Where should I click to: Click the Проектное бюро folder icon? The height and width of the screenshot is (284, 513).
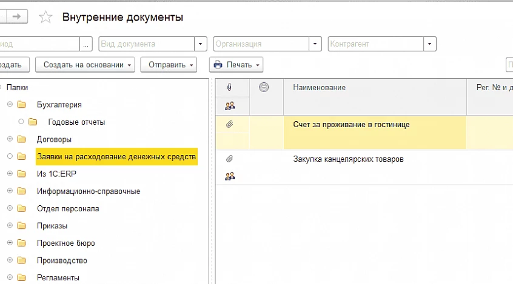coord(22,243)
